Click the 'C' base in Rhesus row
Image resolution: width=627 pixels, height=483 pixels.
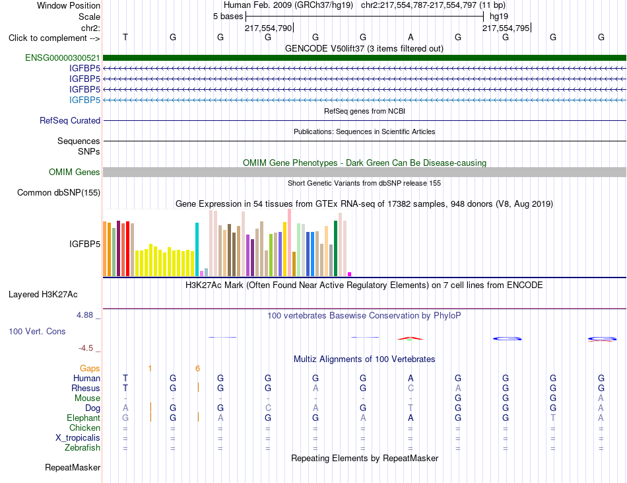tap(411, 388)
